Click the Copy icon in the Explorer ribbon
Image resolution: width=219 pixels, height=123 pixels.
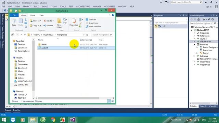[x=14, y=22]
